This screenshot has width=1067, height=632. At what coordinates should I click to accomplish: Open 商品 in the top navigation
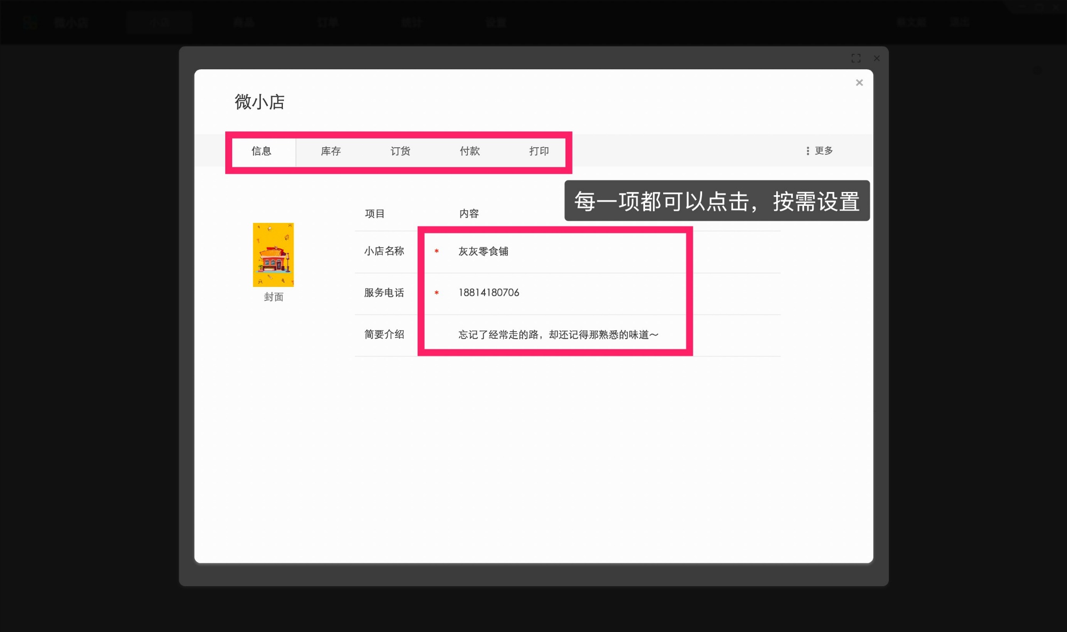[x=243, y=22]
